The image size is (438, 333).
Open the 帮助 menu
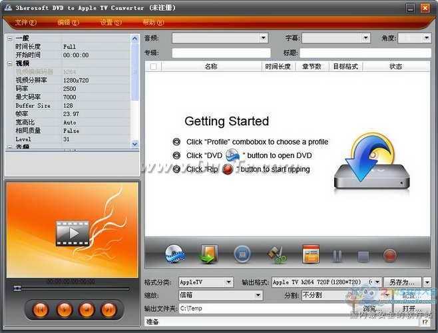pos(153,23)
